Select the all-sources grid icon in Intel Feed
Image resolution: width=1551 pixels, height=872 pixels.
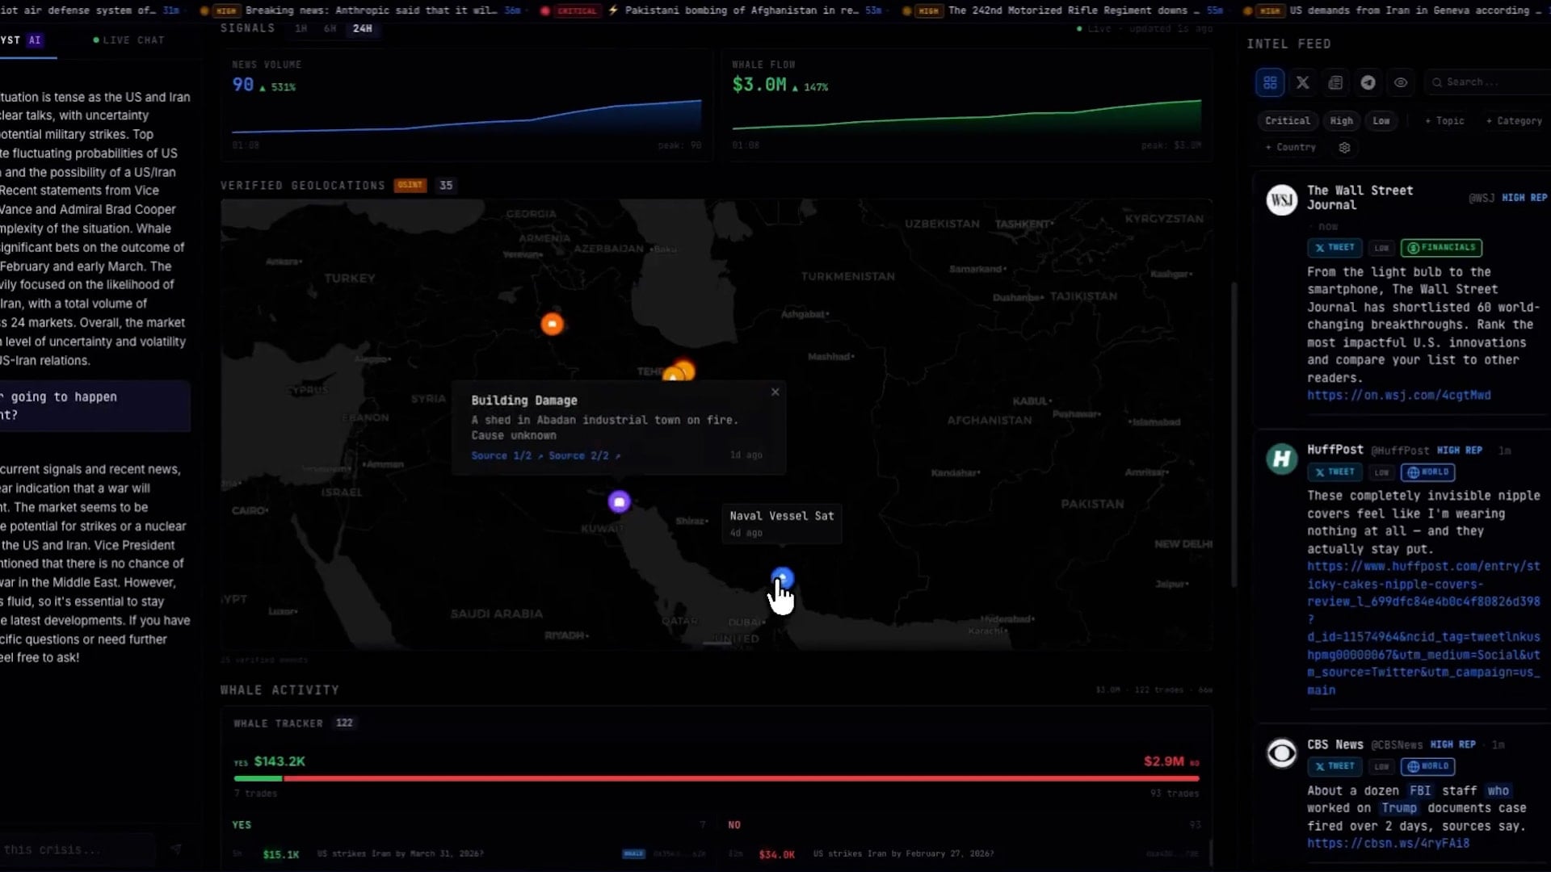pos(1270,82)
